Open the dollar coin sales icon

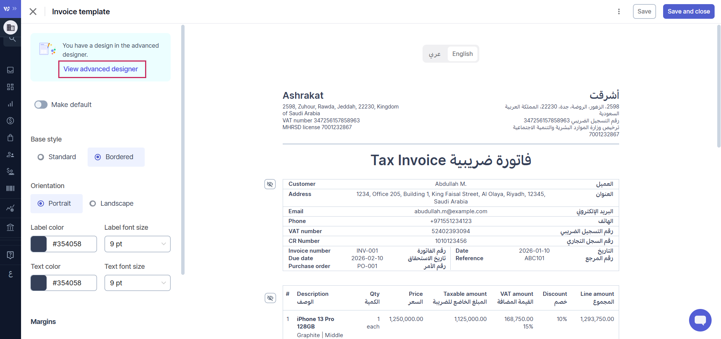(x=11, y=121)
